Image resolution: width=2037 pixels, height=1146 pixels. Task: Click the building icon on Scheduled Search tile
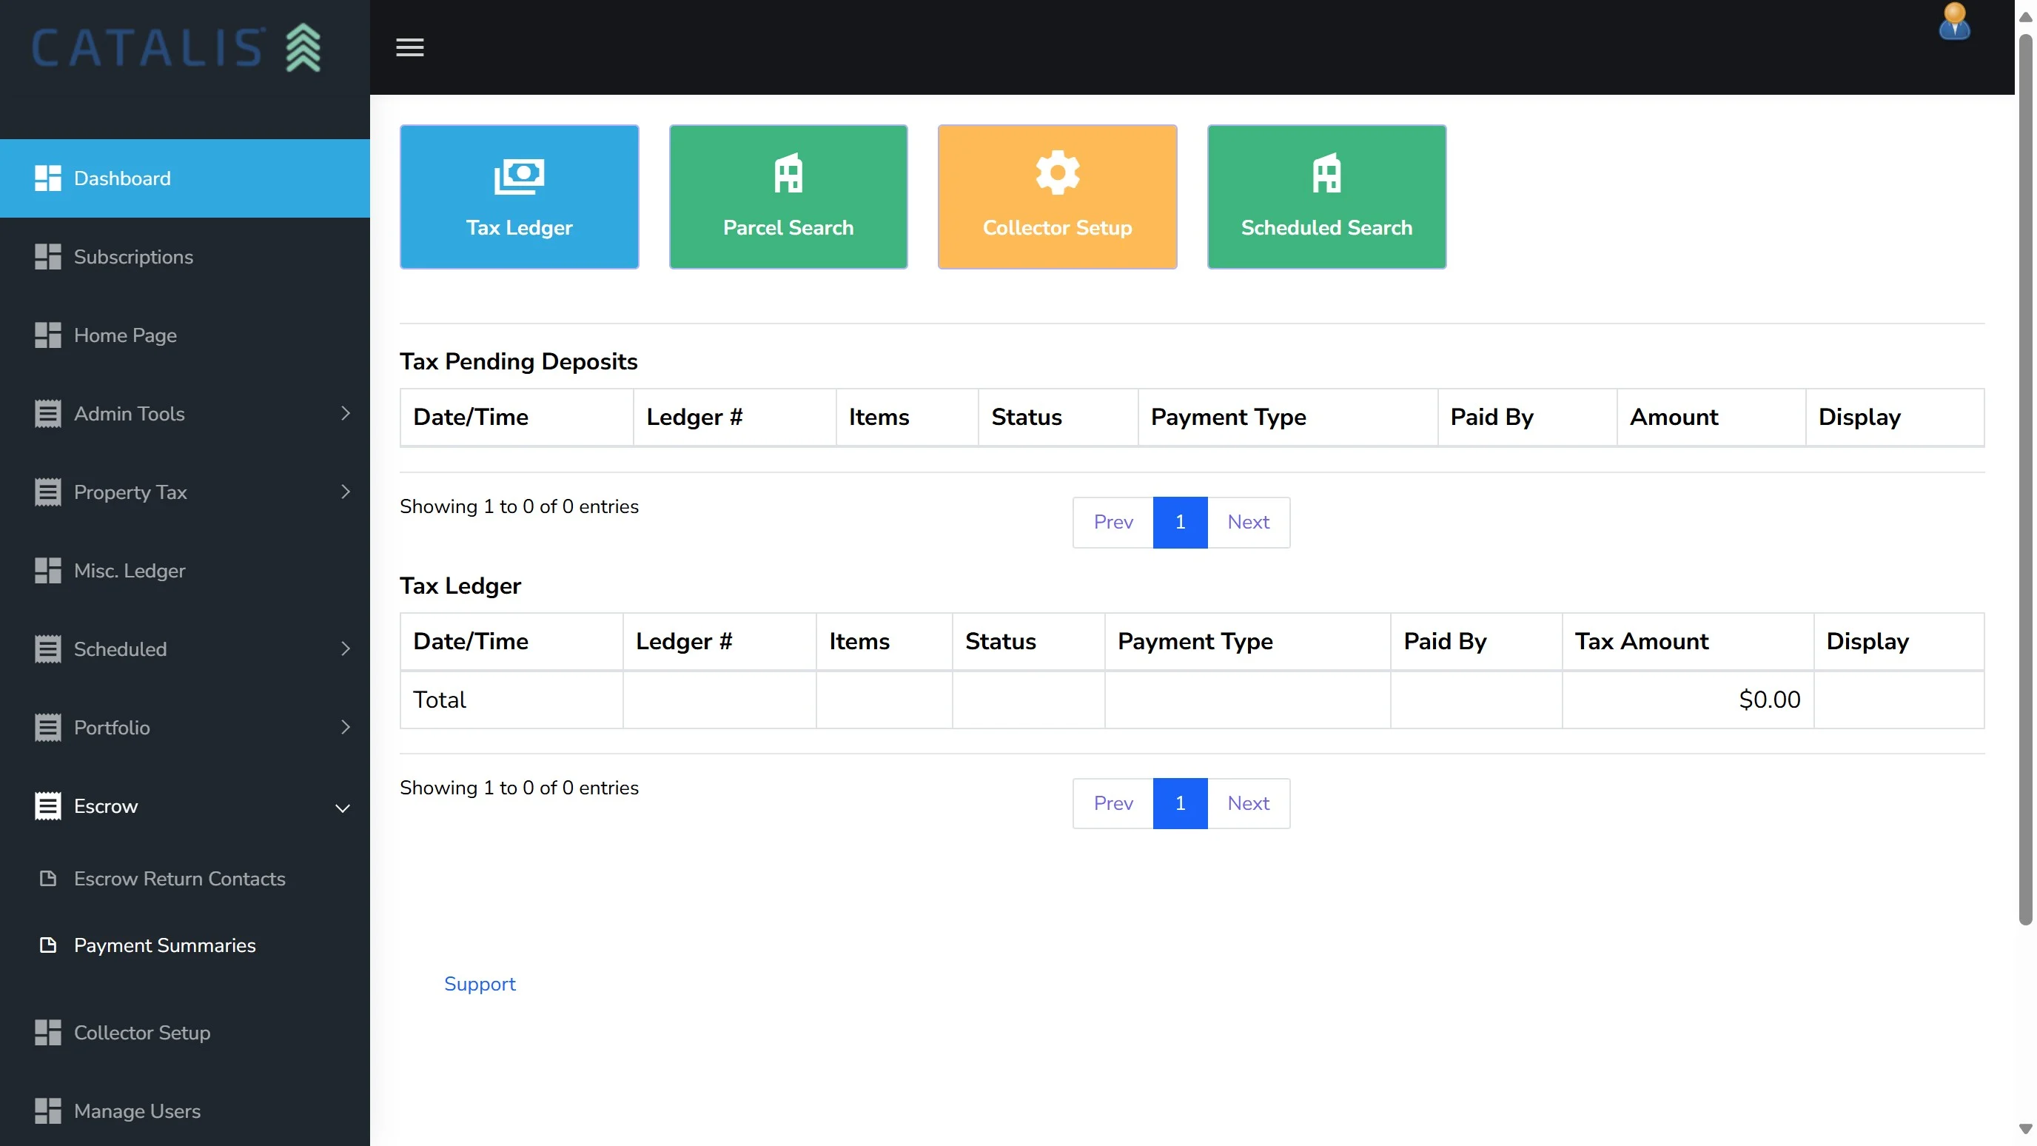1326,173
